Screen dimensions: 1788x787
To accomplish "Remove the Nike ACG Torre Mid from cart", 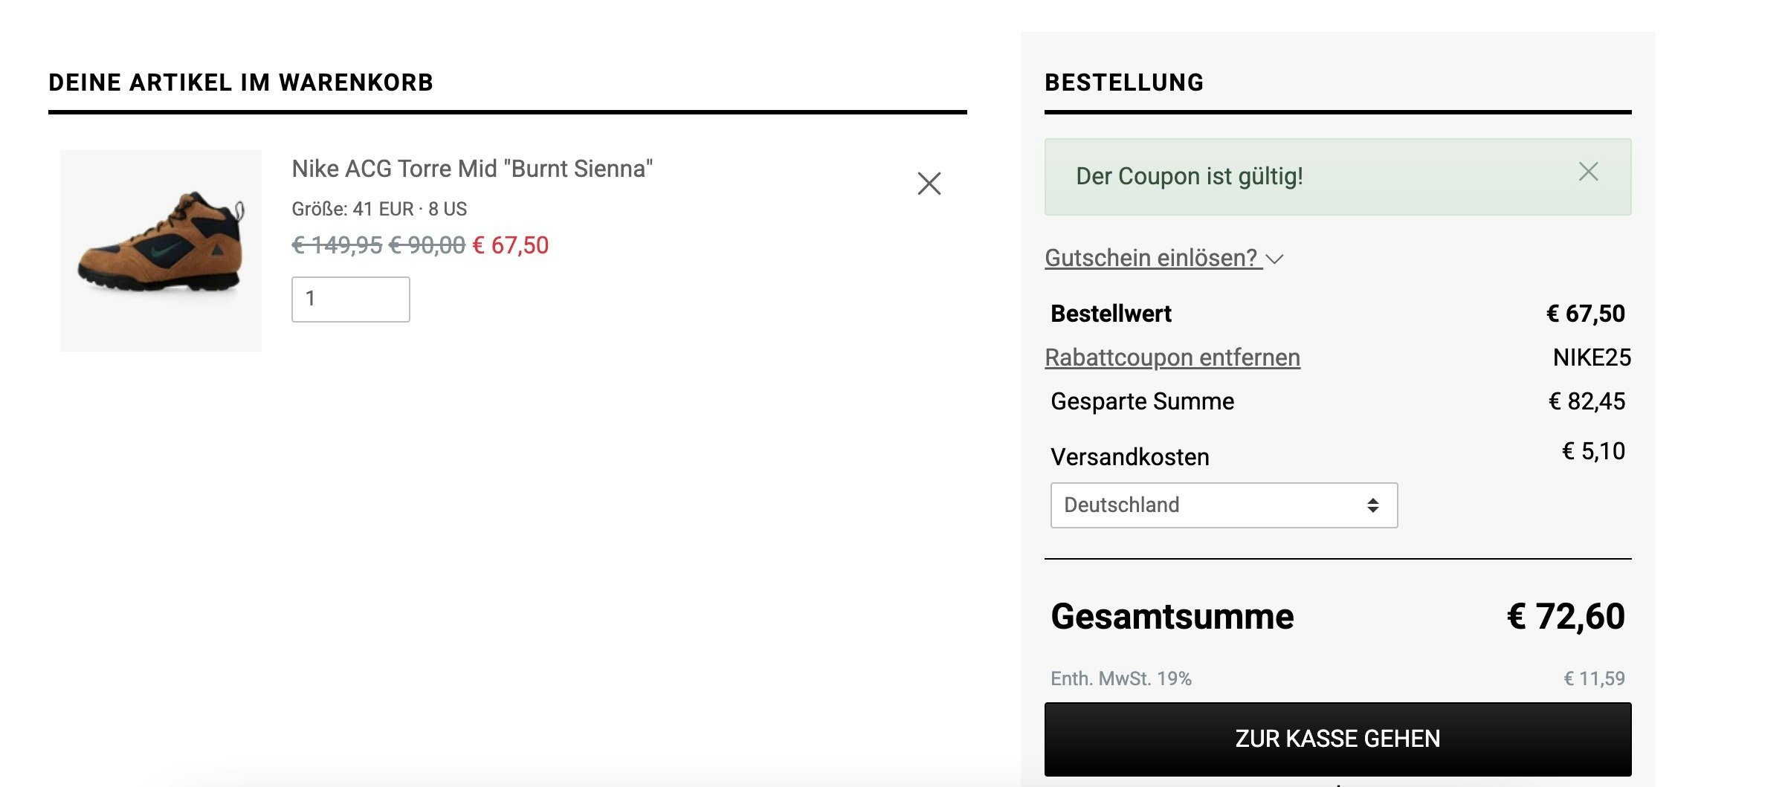I will coord(929,184).
